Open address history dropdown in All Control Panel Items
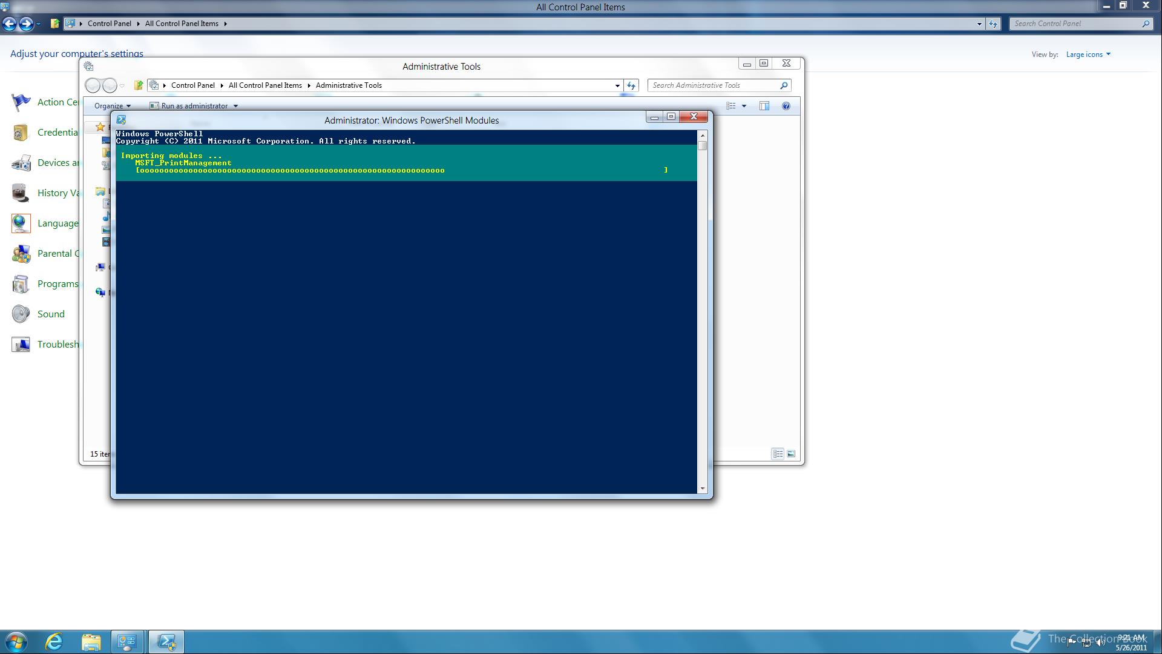1162x654 pixels. pos(979,24)
